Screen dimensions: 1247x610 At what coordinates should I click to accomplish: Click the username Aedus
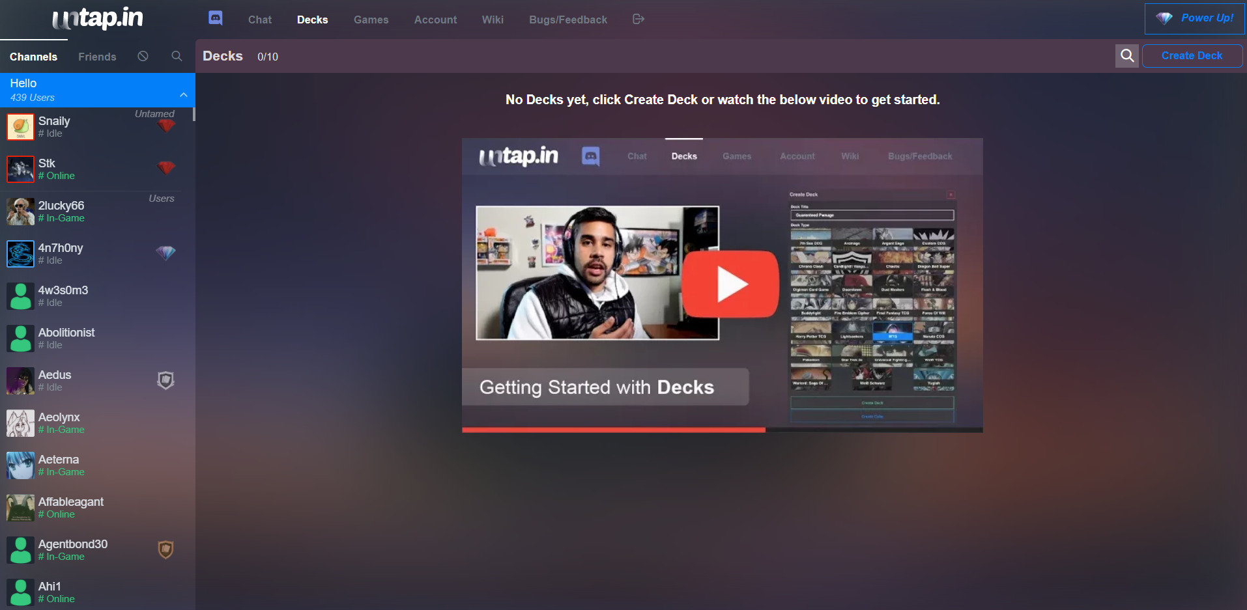pyautogui.click(x=55, y=375)
